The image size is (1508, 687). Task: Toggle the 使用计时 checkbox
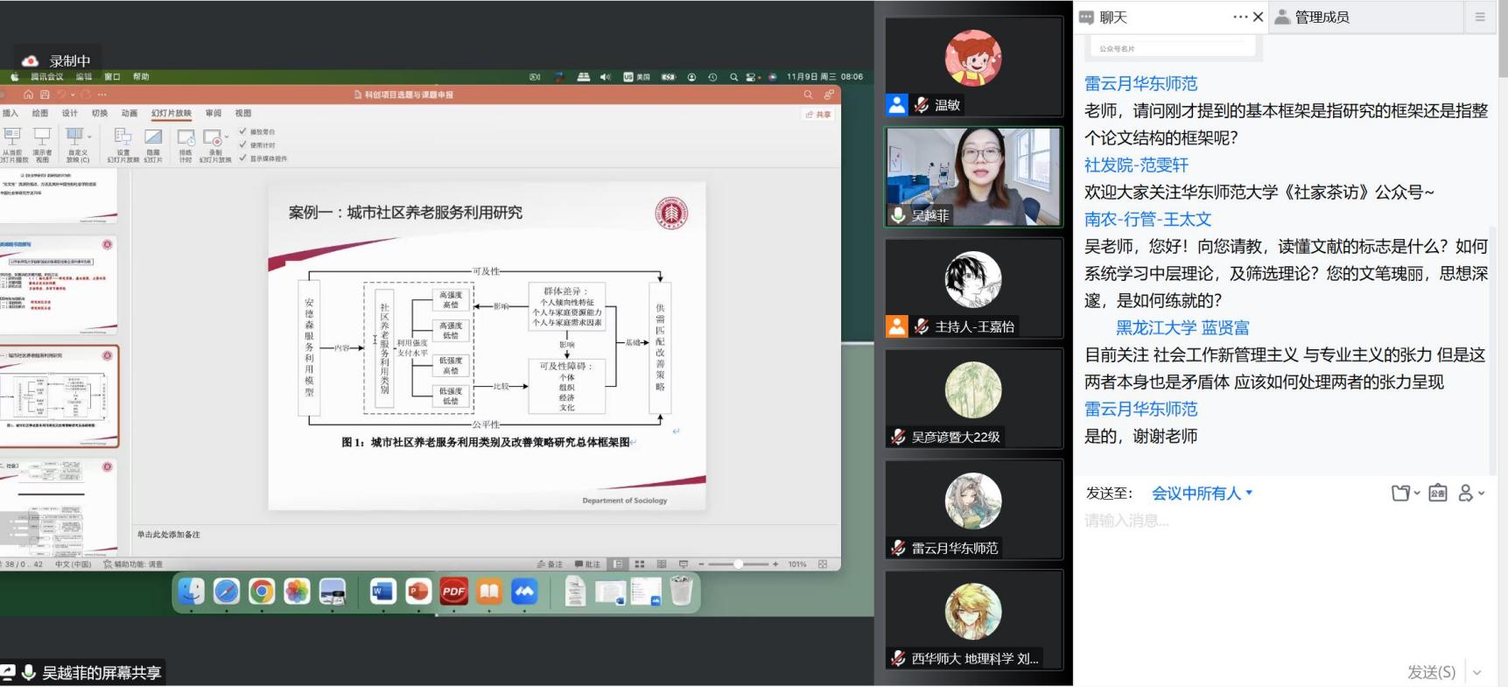tap(242, 145)
